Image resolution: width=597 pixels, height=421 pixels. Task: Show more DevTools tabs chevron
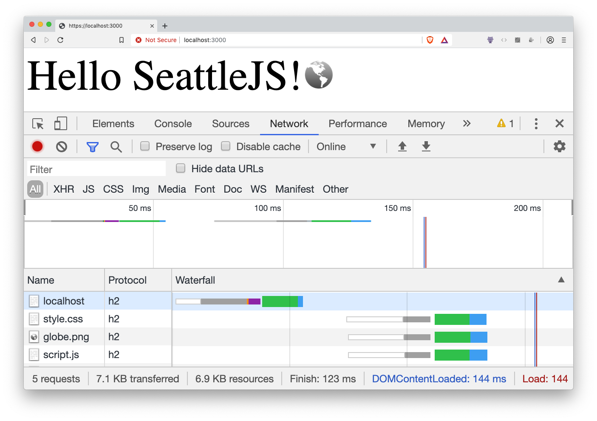tap(467, 124)
